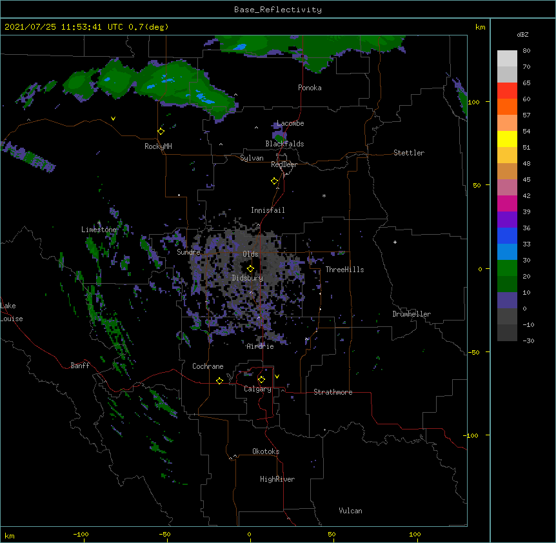556x543 pixels.
Task: Click the Limestone label
Action: (99, 230)
